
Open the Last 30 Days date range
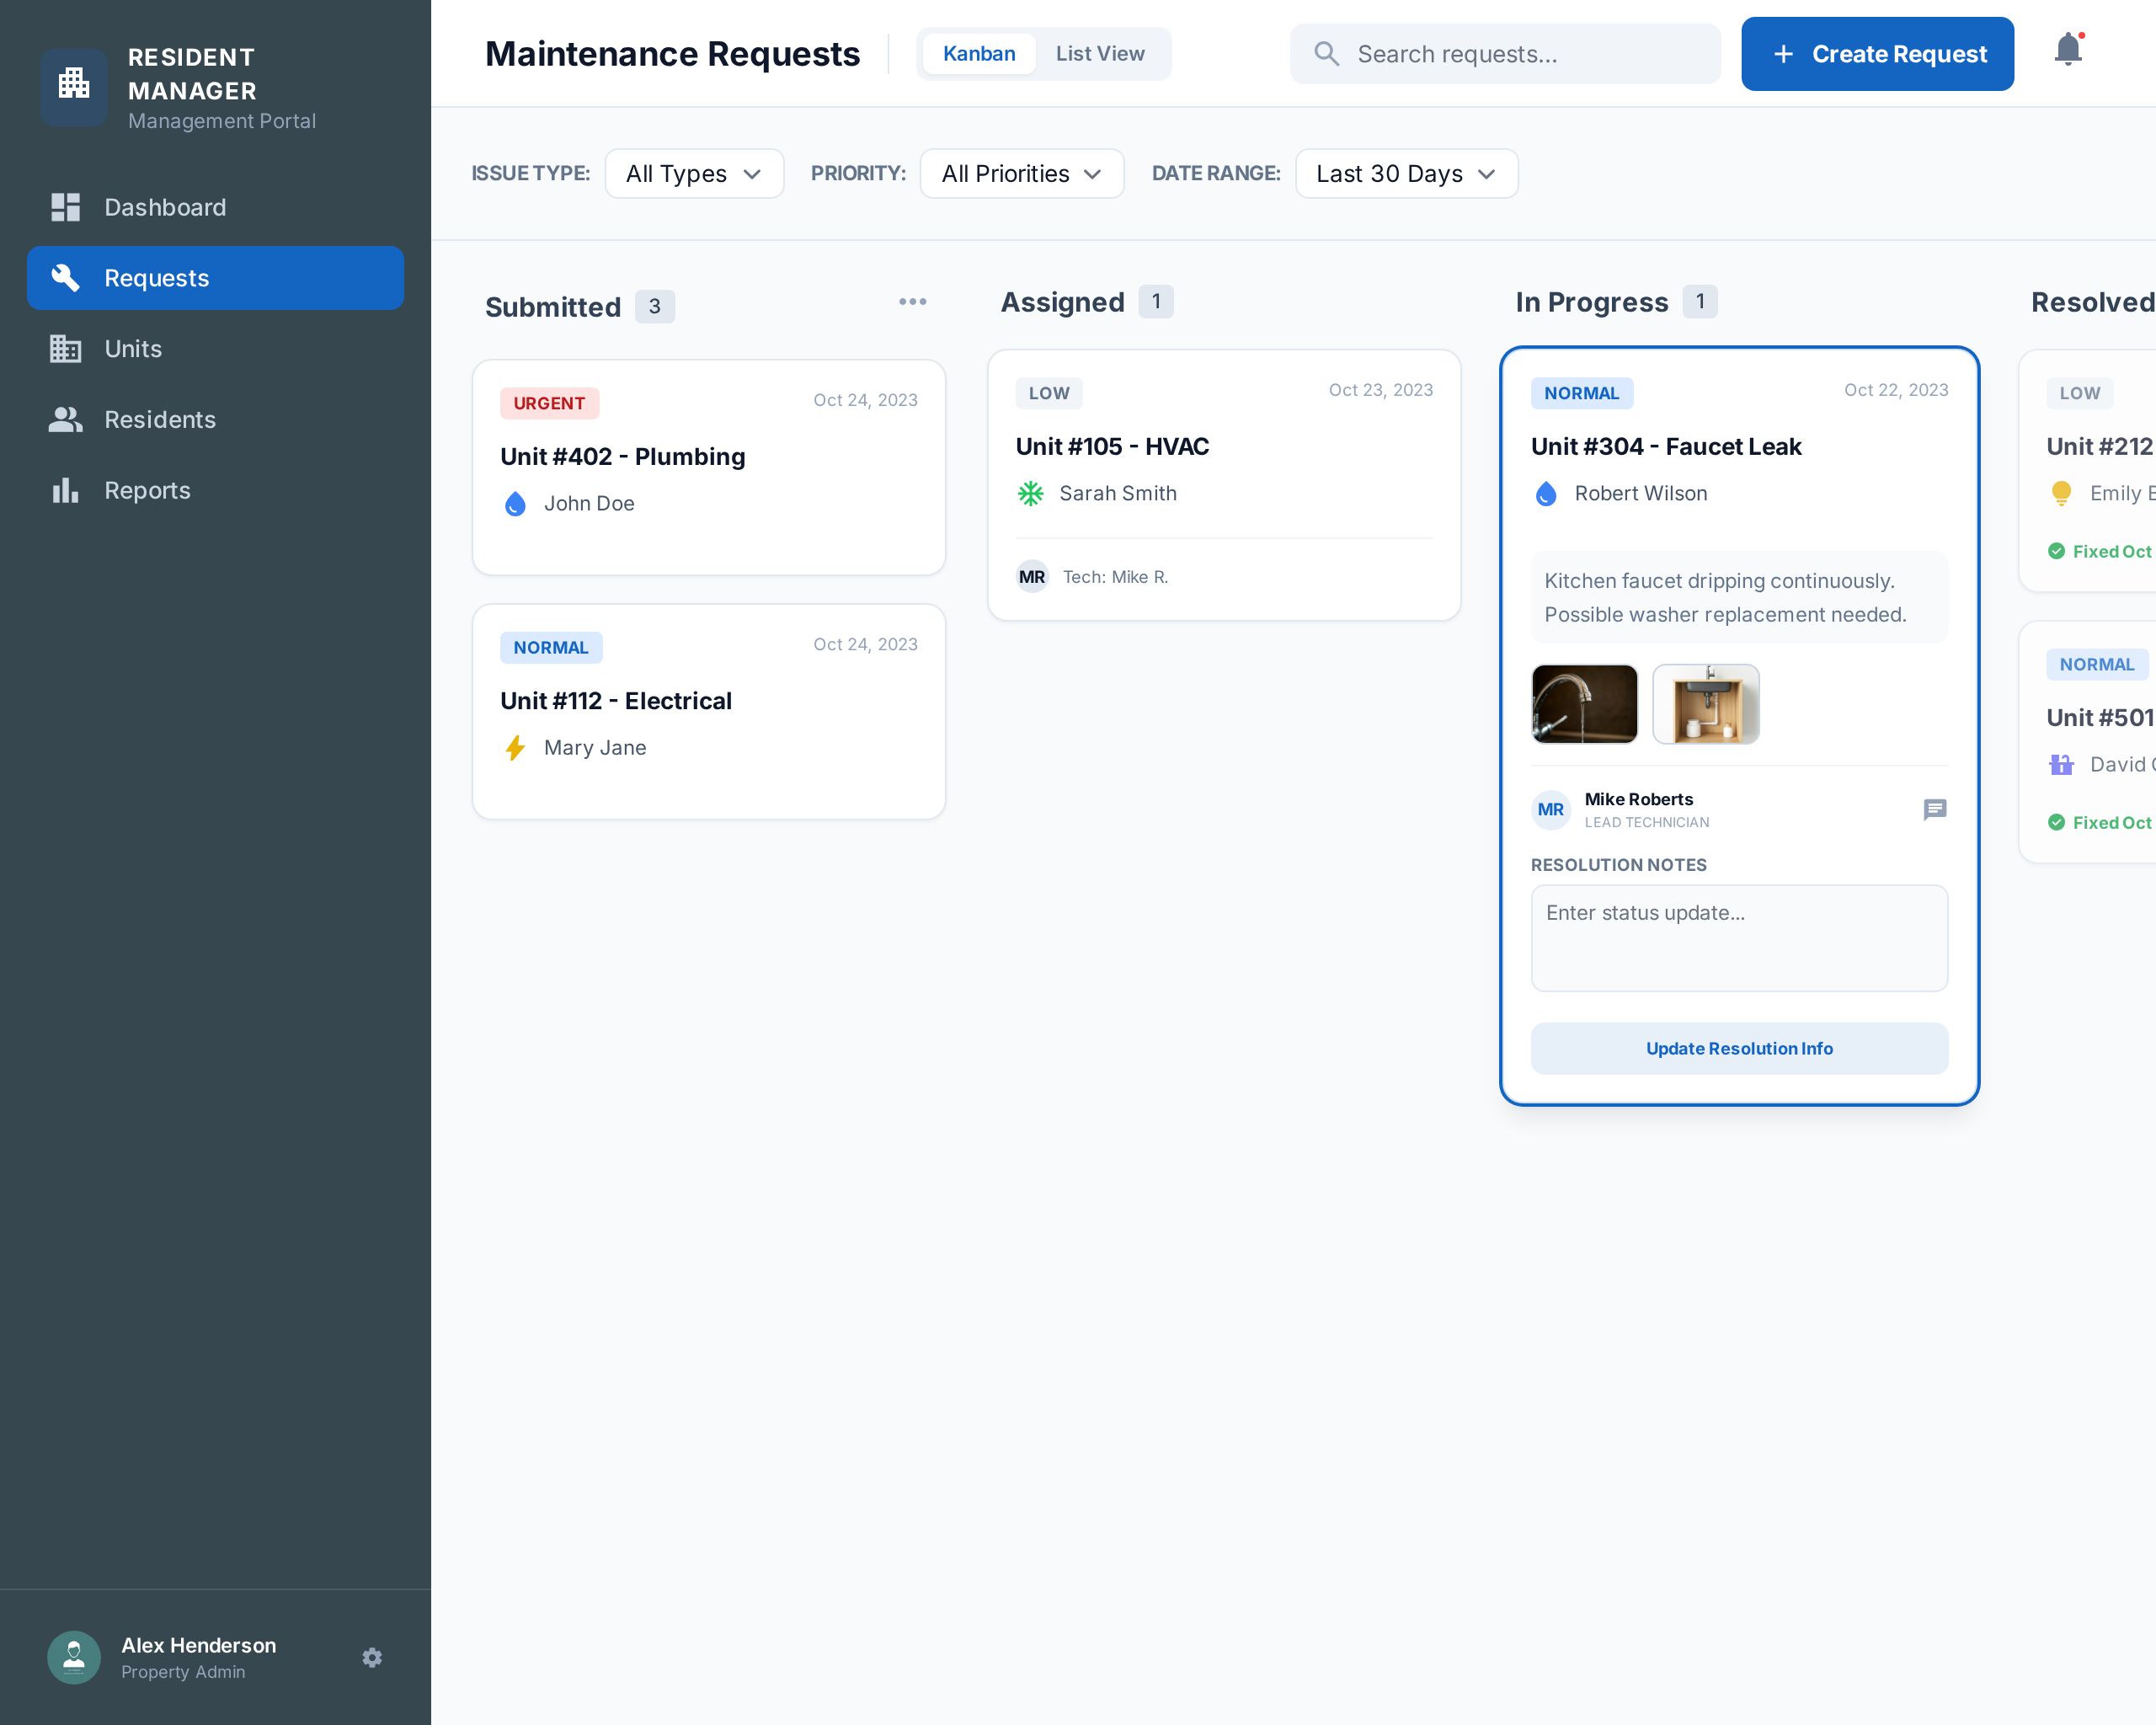1405,174
